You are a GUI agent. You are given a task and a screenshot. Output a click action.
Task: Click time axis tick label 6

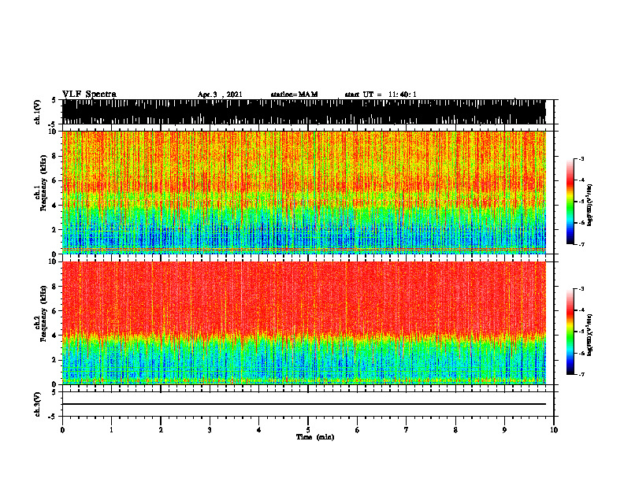358,430
